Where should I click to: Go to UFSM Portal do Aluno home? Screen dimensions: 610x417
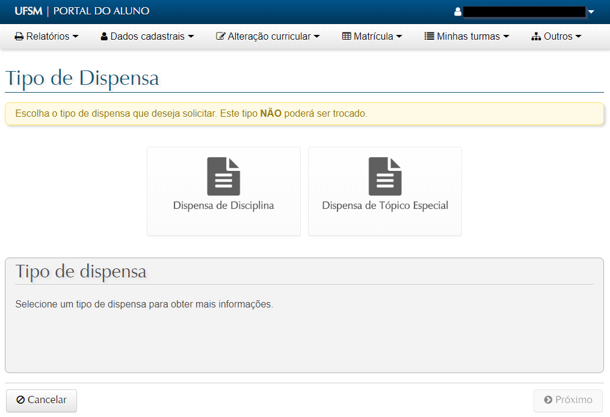pyautogui.click(x=82, y=11)
